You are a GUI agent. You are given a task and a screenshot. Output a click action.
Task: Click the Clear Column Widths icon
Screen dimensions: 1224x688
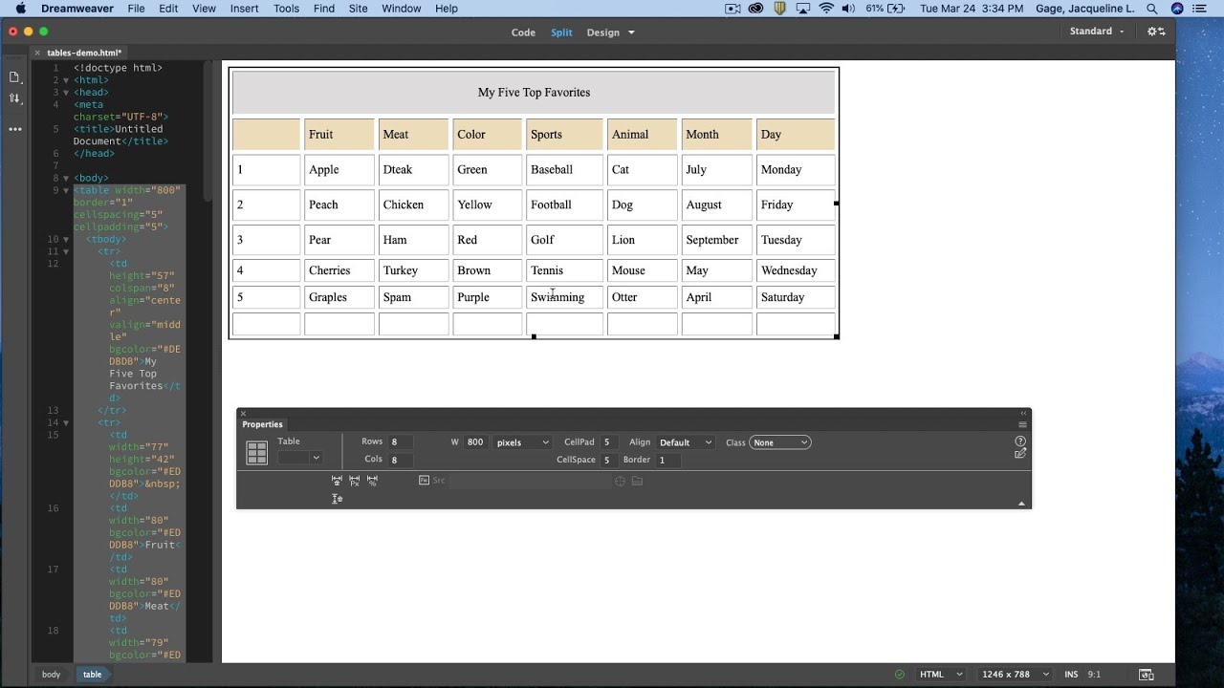pyautogui.click(x=337, y=481)
